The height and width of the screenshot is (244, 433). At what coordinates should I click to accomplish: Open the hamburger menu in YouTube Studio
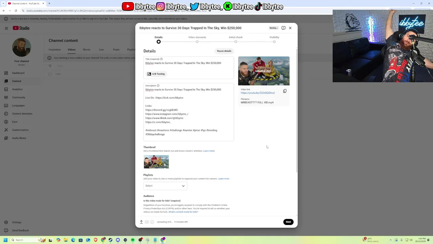point(6,28)
